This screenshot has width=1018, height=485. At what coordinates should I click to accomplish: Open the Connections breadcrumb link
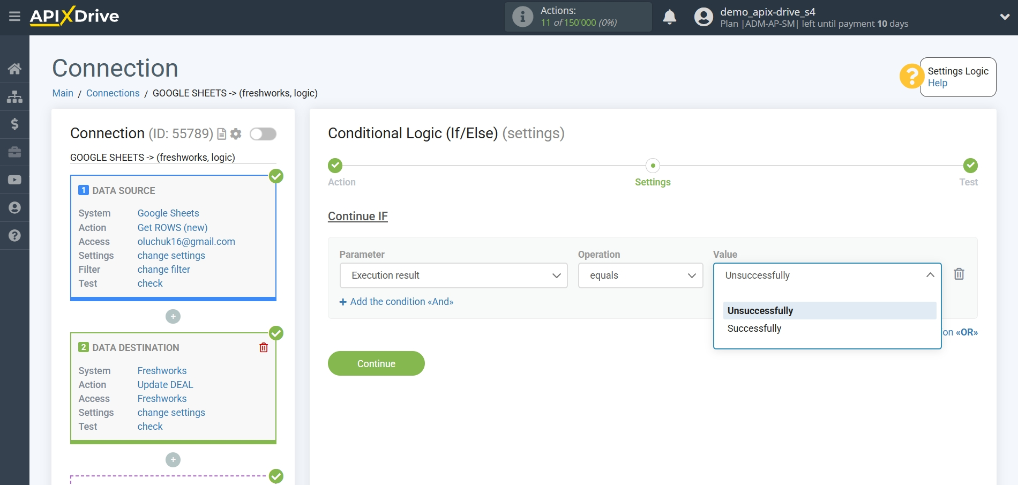click(113, 93)
